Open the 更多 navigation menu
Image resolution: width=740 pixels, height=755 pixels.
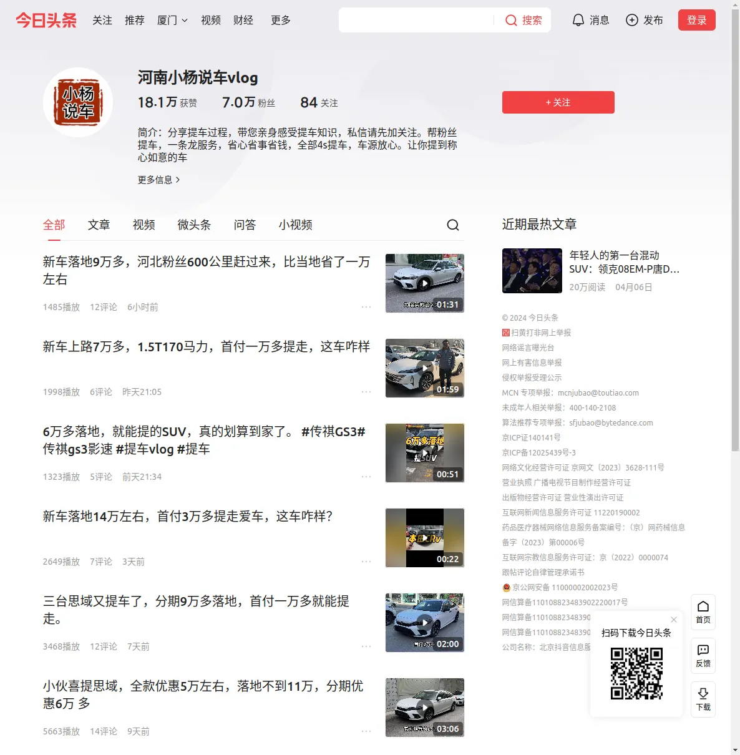coord(281,20)
